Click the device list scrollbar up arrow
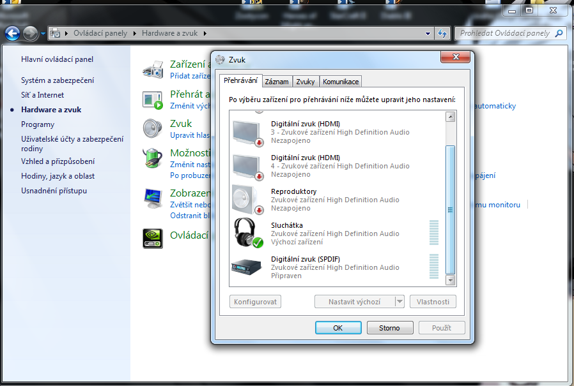Screen dimensions: 574x386 [x=450, y=117]
